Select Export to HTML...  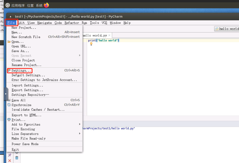(x=45, y=115)
